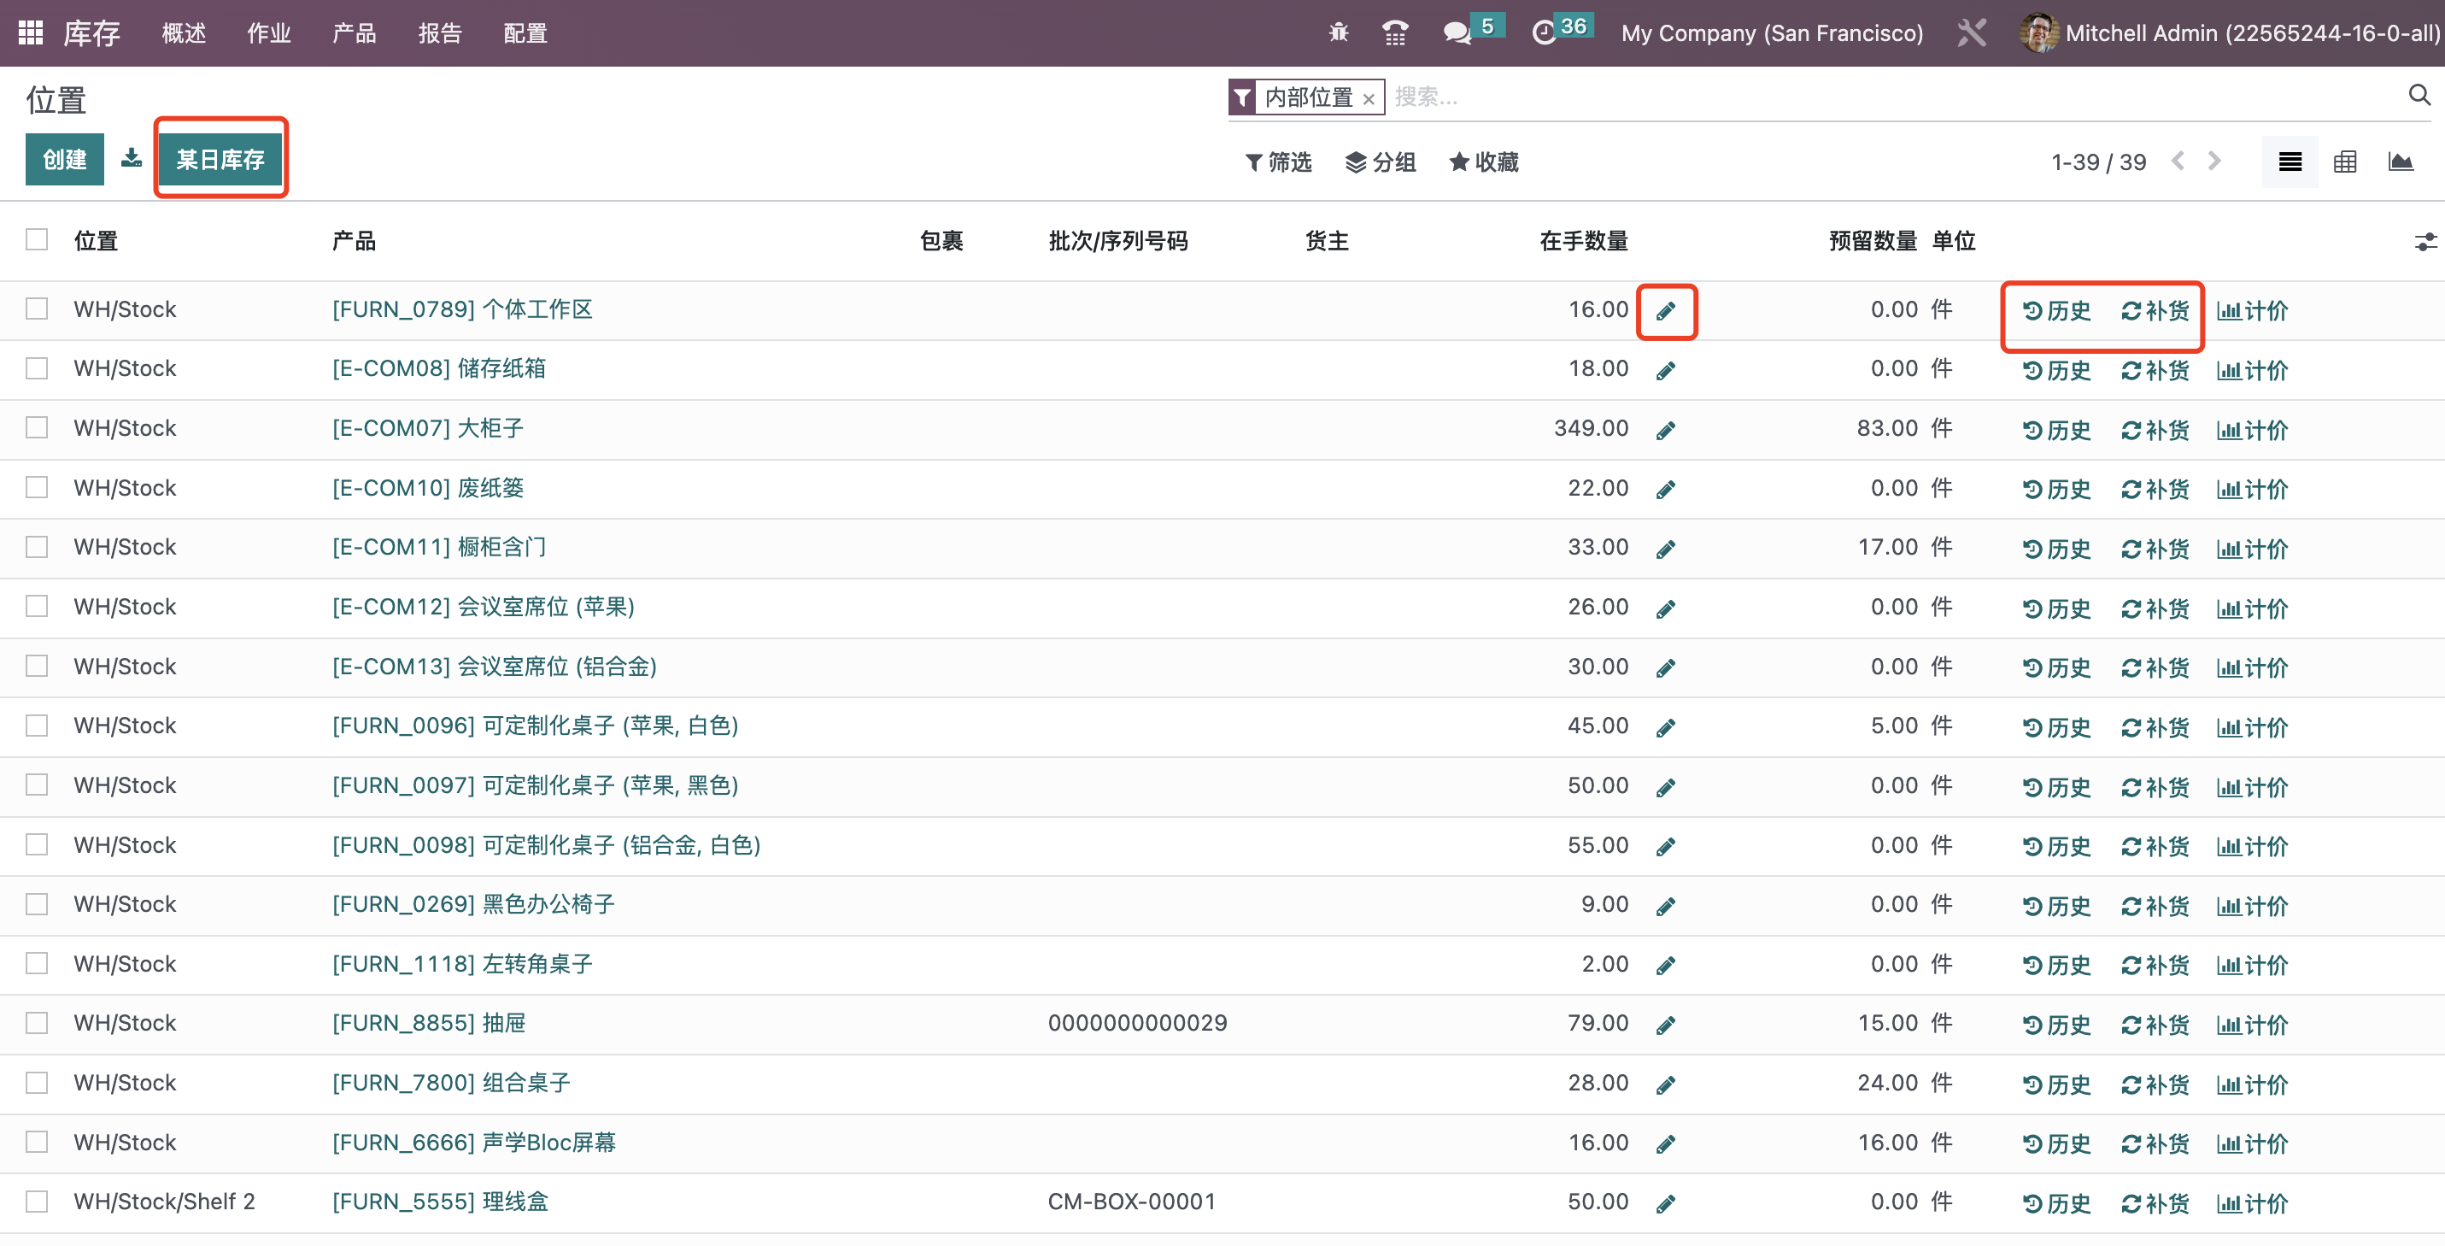Edit on-hand quantity for 储存纸箱
Viewport: 2445px width, 1246px height.
1666,370
